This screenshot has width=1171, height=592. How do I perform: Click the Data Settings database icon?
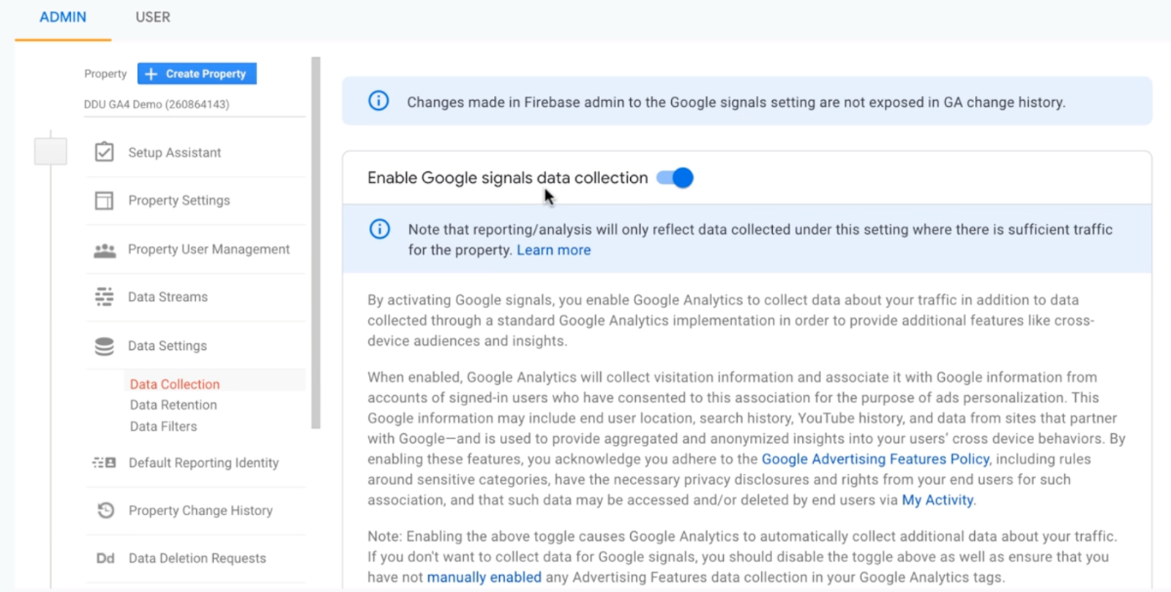coord(104,346)
